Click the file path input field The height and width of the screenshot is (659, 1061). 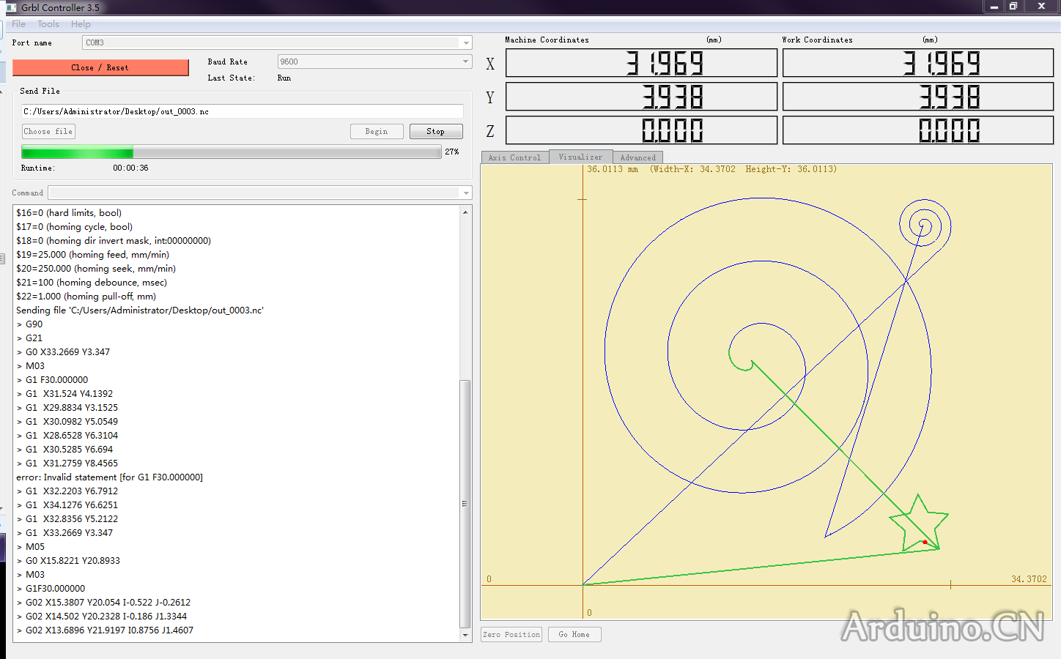(x=243, y=111)
